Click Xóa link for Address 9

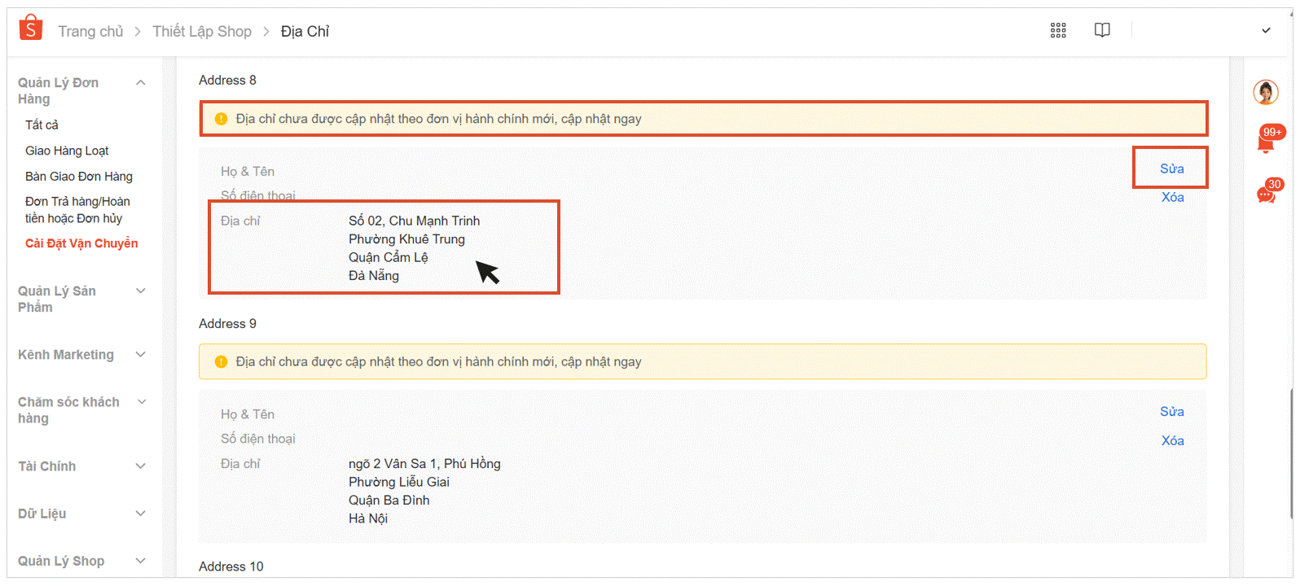click(1172, 440)
